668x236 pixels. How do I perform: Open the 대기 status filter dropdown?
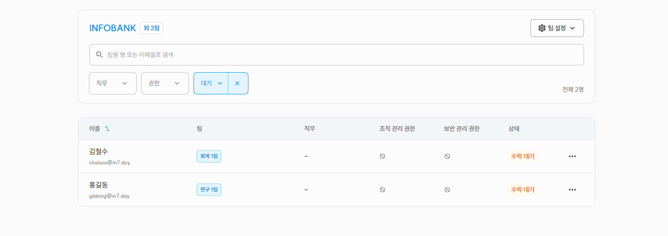211,83
